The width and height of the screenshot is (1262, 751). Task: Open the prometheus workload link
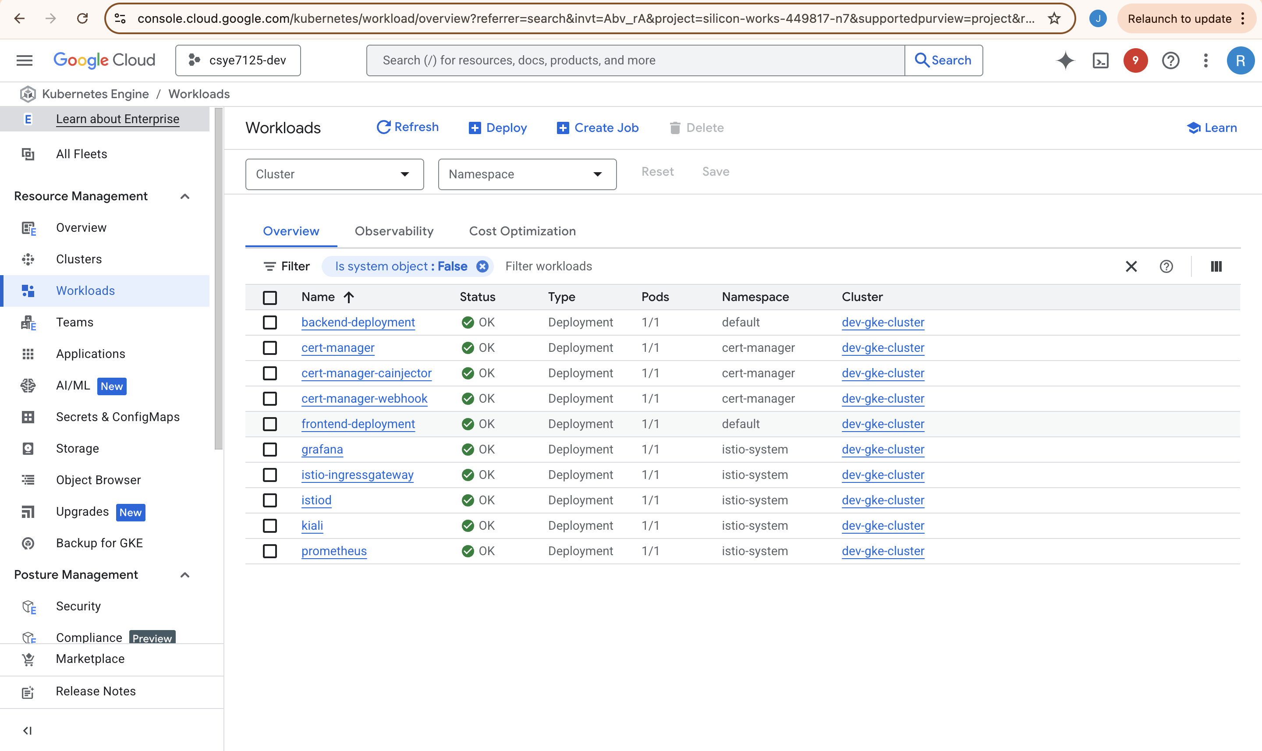(x=334, y=551)
